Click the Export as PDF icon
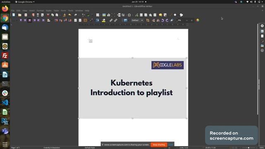The image size is (265, 149). (x=33, y=15)
